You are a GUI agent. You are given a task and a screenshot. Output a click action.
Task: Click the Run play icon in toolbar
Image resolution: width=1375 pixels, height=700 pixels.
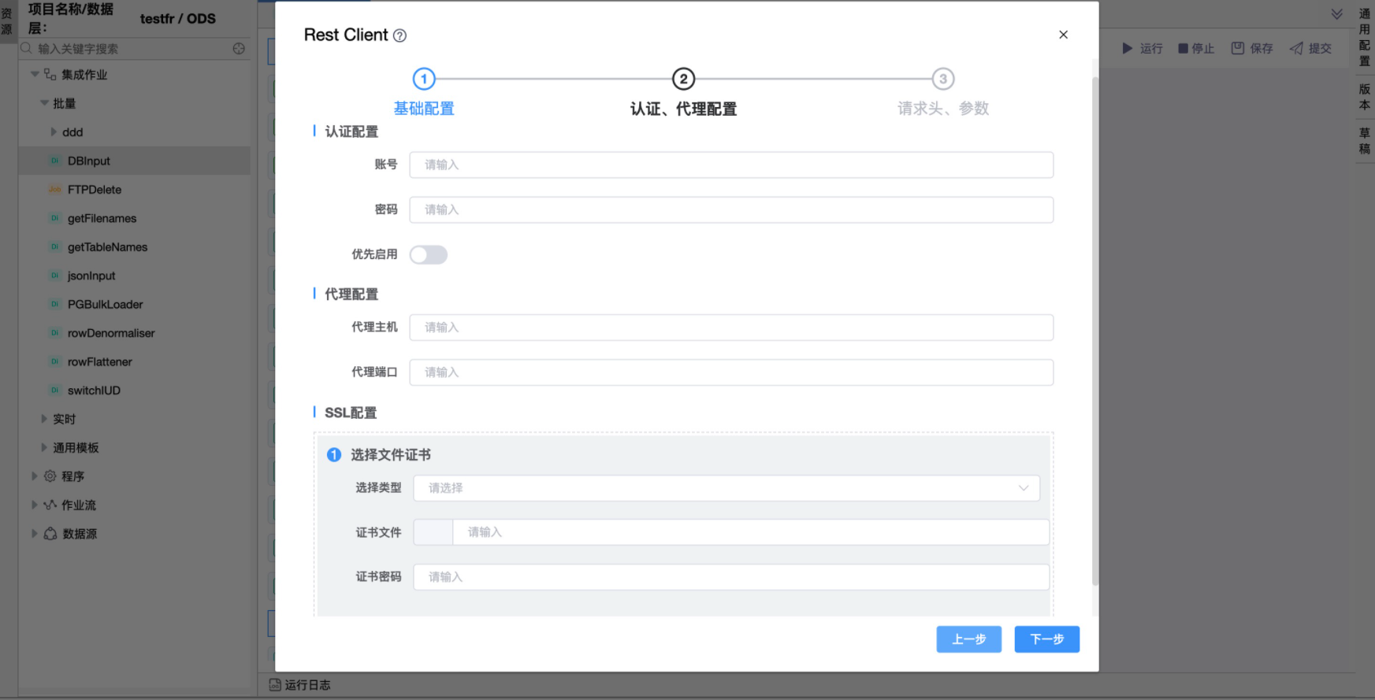coord(1128,49)
